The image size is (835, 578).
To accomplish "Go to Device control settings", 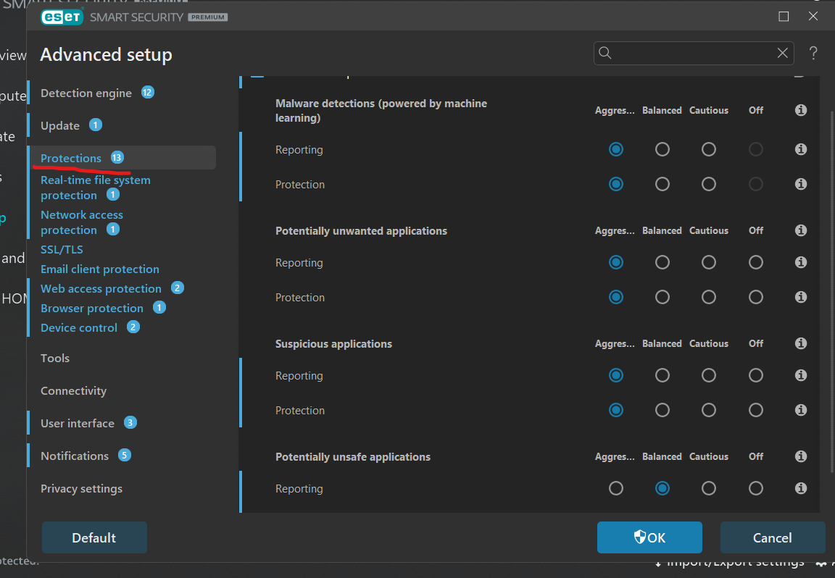I will tap(79, 327).
